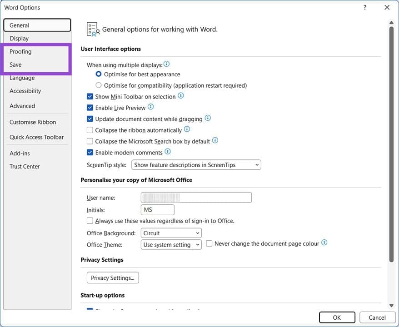Click the info icon next to Enable modern comments
This screenshot has height=327, width=399.
(168, 152)
